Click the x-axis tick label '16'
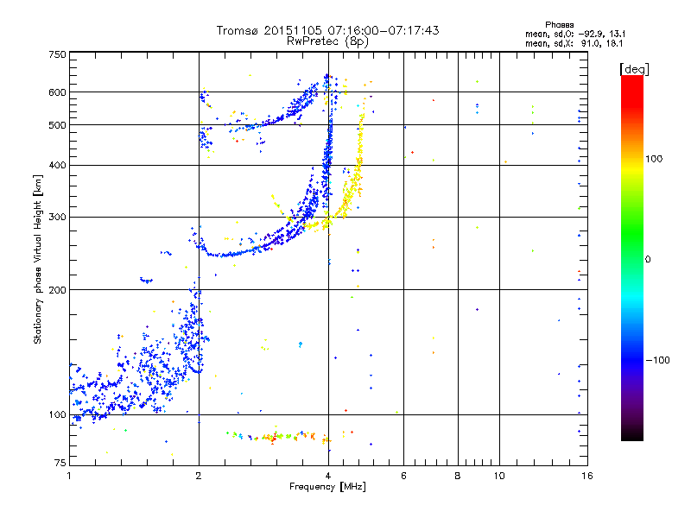 tap(587, 476)
